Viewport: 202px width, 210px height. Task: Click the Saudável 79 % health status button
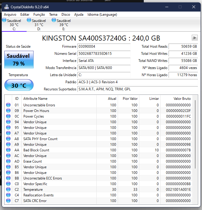click(x=19, y=60)
